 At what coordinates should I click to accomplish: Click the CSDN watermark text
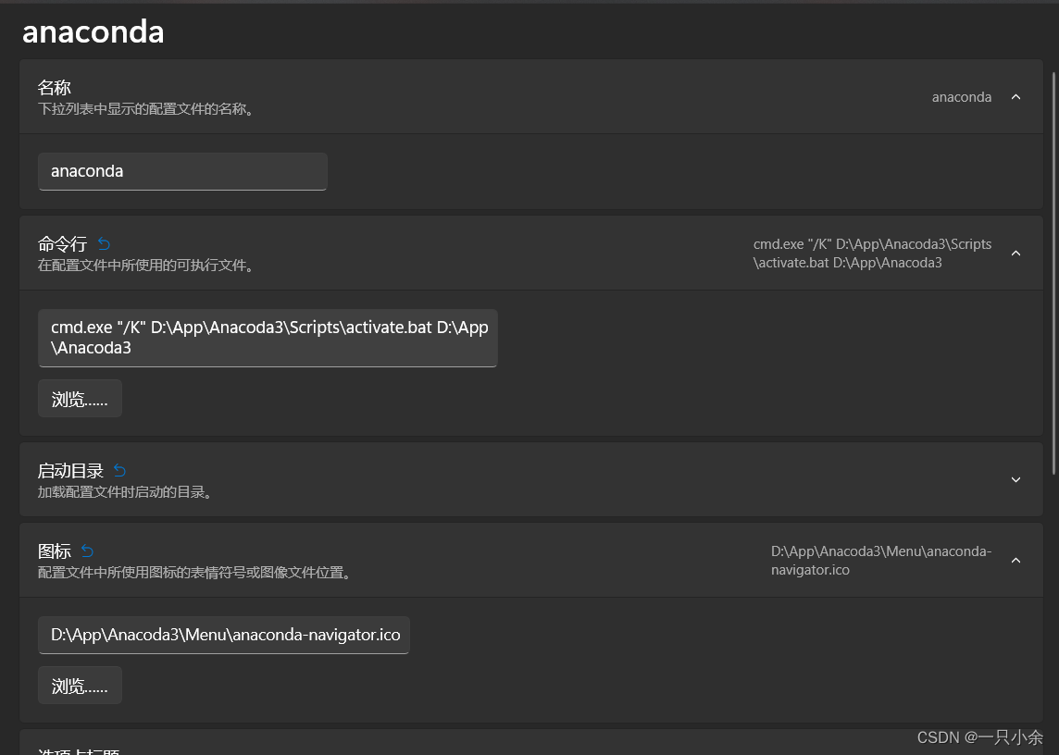point(980,737)
